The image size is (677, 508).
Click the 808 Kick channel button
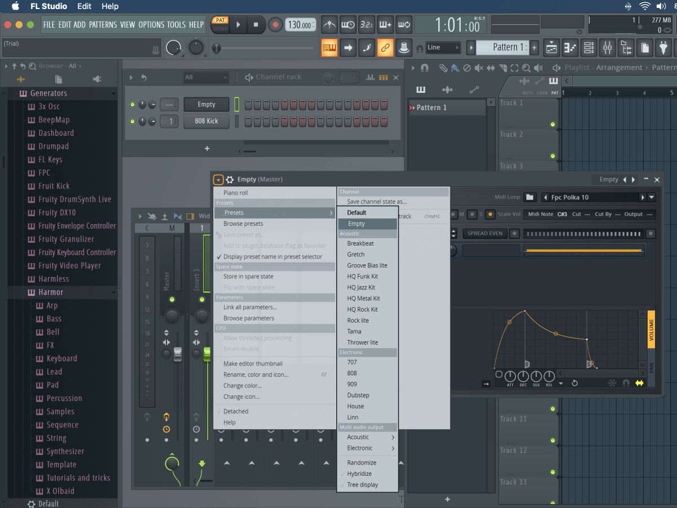[x=206, y=121]
